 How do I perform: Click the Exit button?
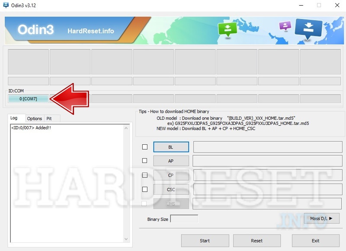pos(316,241)
